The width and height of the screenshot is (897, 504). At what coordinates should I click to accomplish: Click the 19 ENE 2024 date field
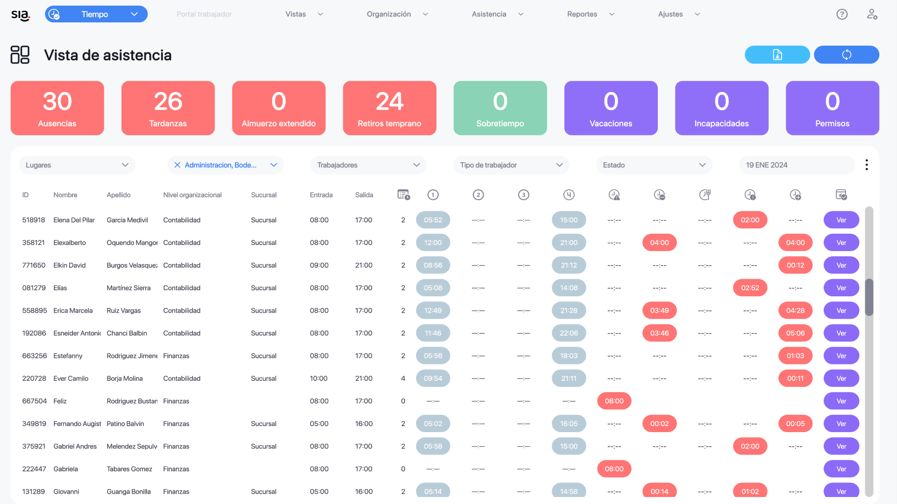click(797, 165)
